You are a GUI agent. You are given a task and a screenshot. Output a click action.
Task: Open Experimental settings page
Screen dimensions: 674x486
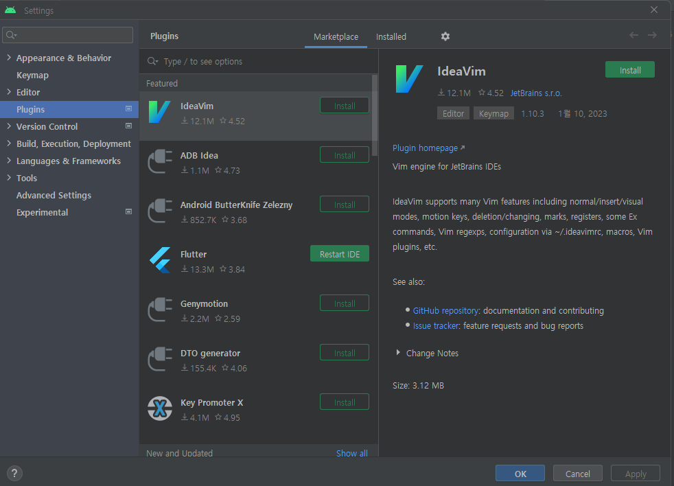[42, 213]
